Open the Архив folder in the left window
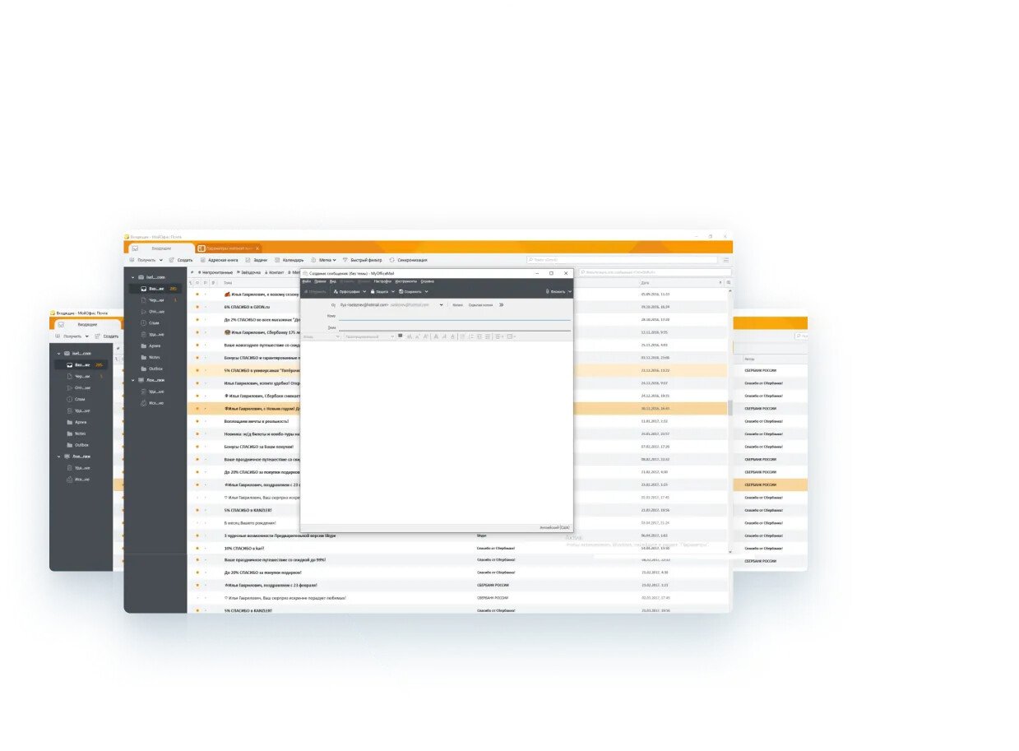Screen dimensions: 1019x751 click(x=80, y=422)
